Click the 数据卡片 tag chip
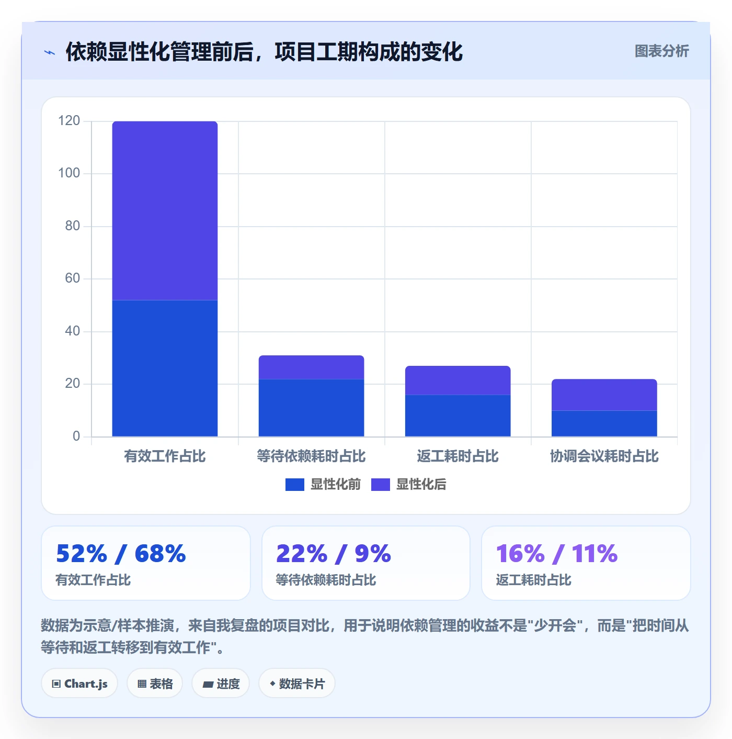 [x=297, y=684]
